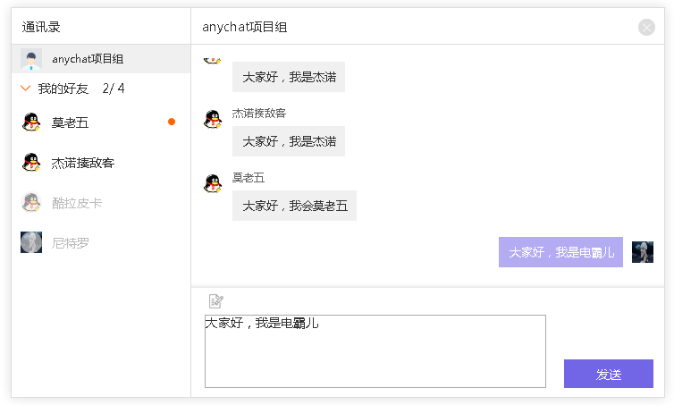Click 尼特罗's photo avatar in friends list

(31, 242)
